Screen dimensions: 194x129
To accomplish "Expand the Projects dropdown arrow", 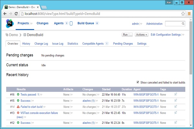I will 31,24.
